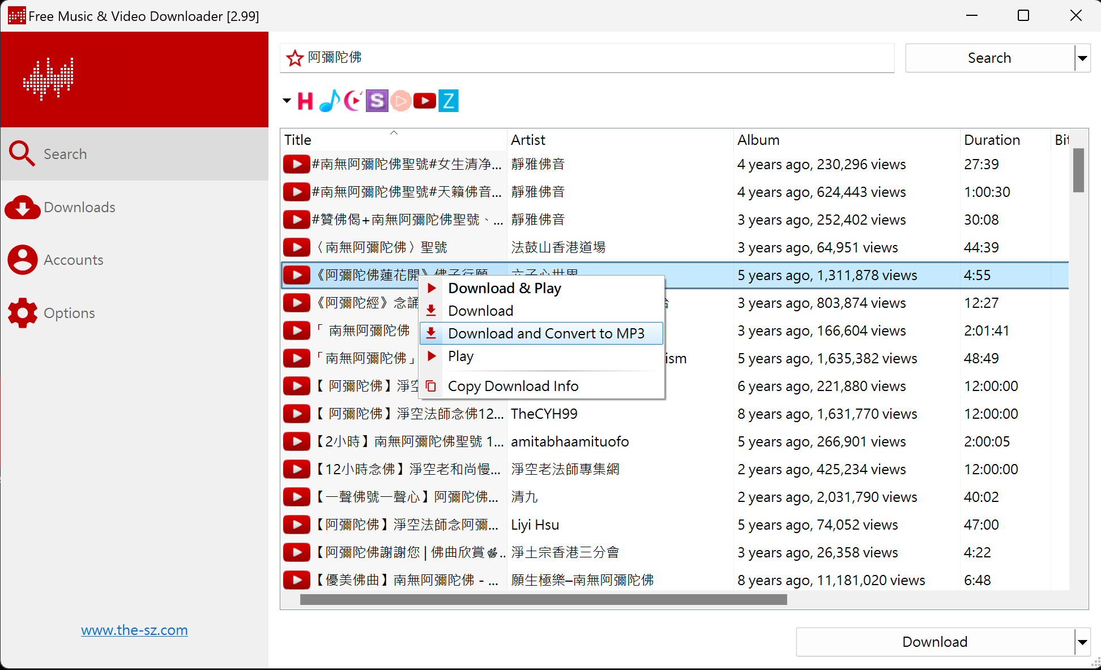This screenshot has width=1101, height=670.
Task: Choose Download from context menu
Action: tap(541, 311)
